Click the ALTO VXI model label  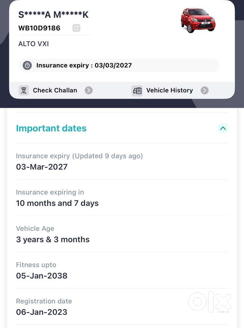pyautogui.click(x=34, y=44)
